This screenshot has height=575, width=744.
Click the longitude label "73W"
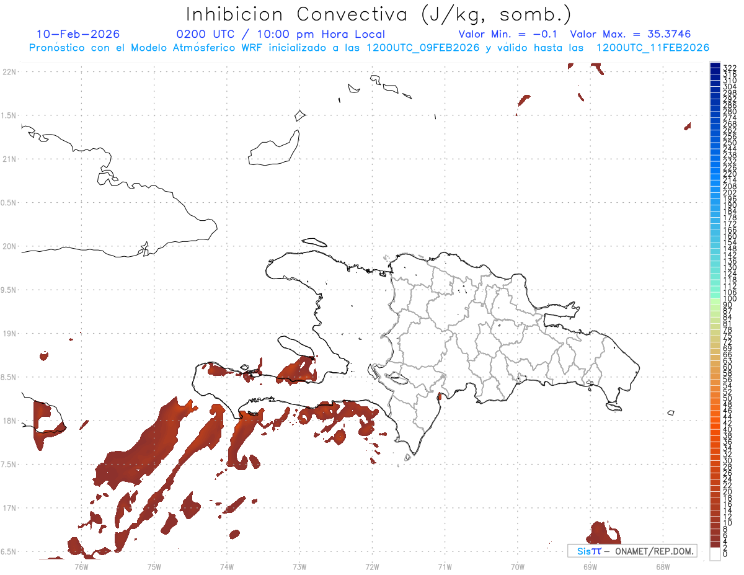299,566
